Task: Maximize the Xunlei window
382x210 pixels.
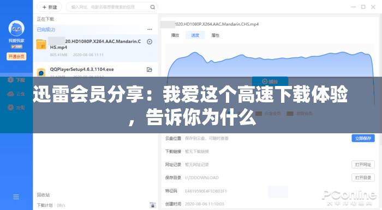Action: click(363, 7)
